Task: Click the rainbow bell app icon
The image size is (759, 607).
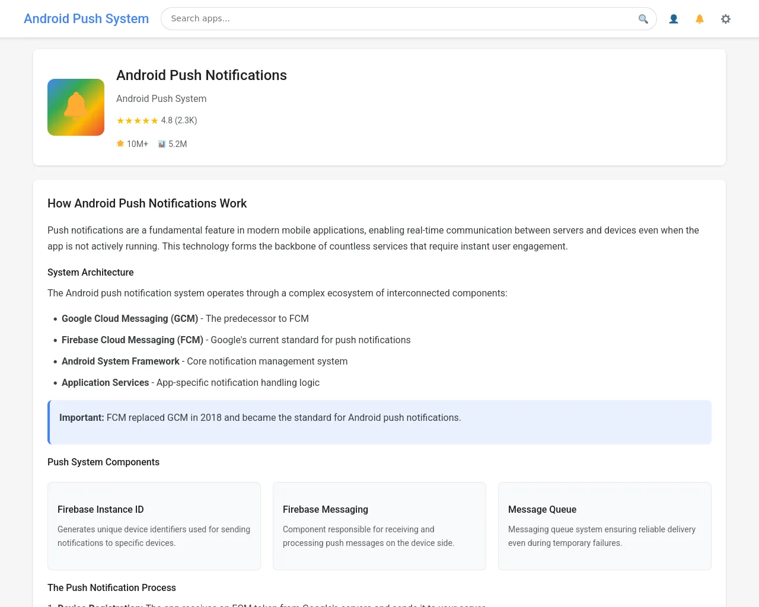Action: [x=76, y=107]
